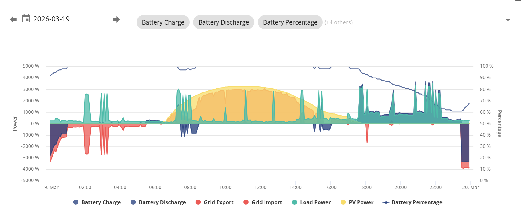This screenshot has width=521, height=215.
Task: Click the "-5000 W" y-axis label
Action: [x=30, y=180]
